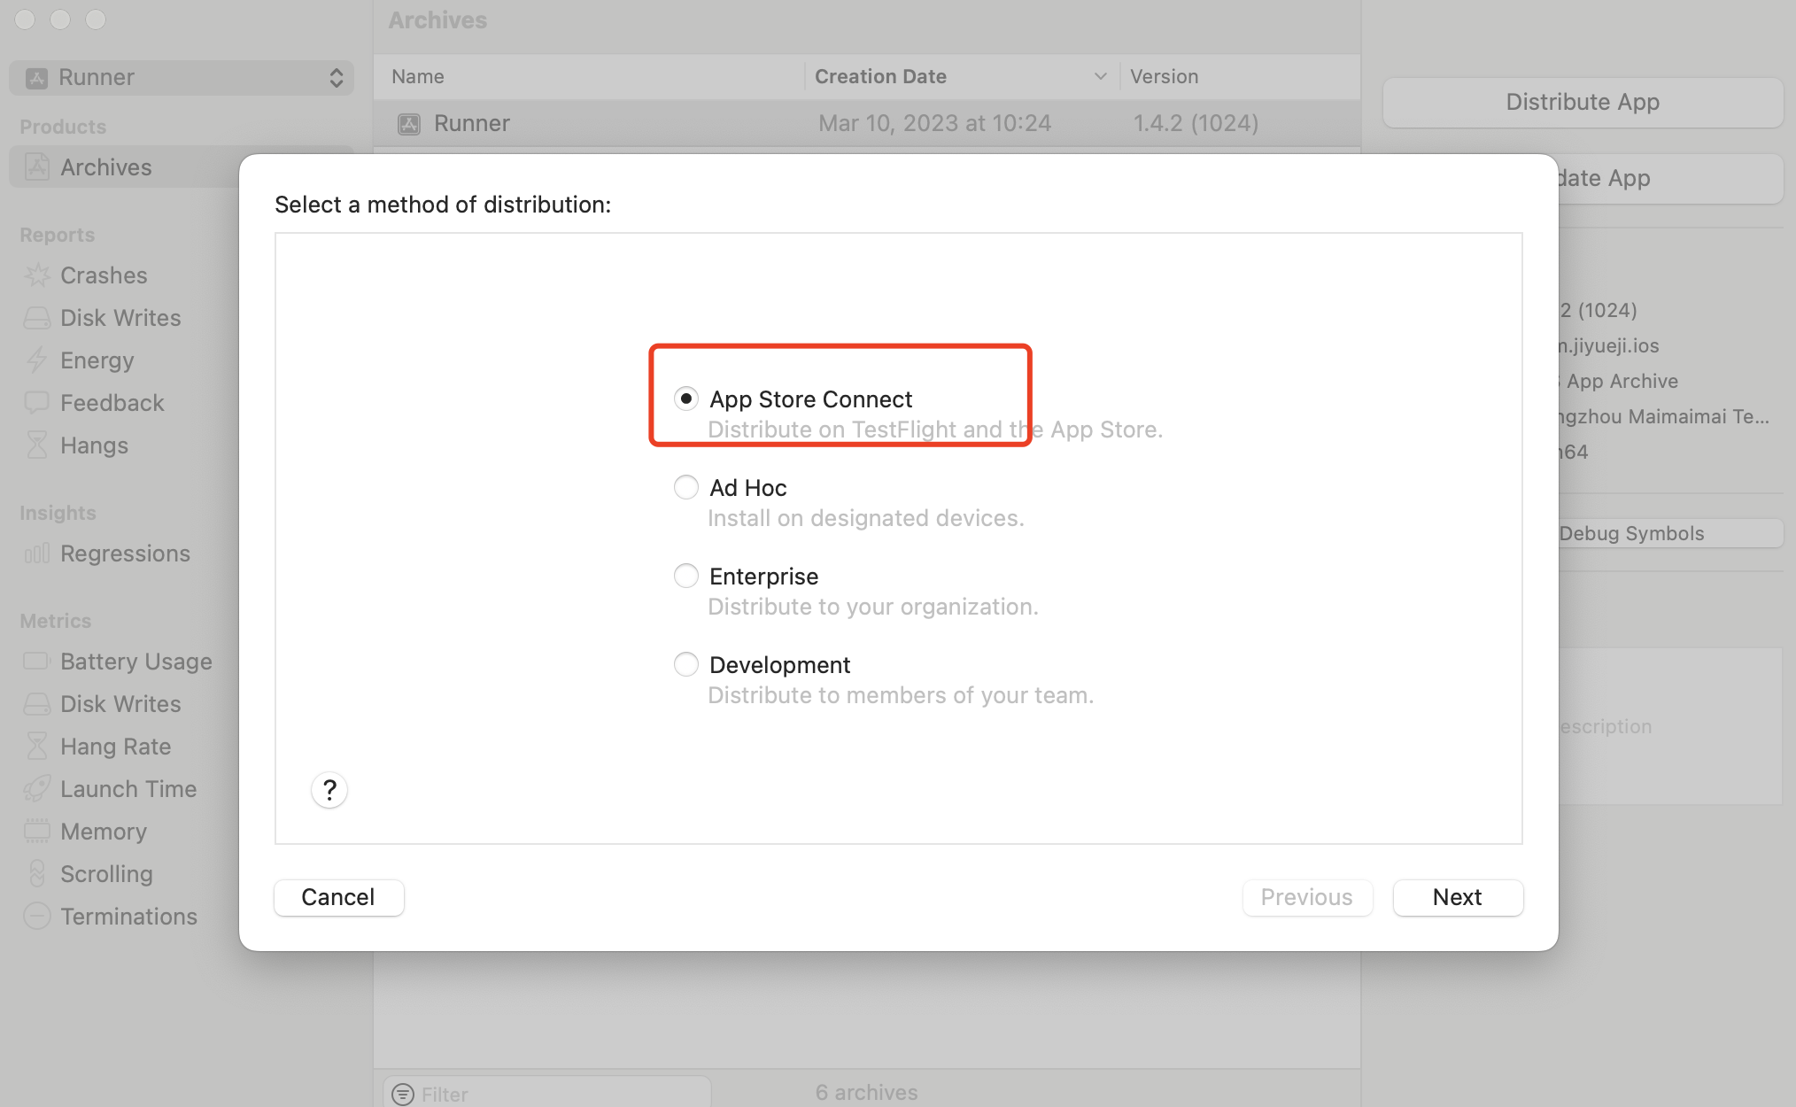The width and height of the screenshot is (1796, 1107).
Task: Open Hang Rate metrics
Action: [116, 747]
